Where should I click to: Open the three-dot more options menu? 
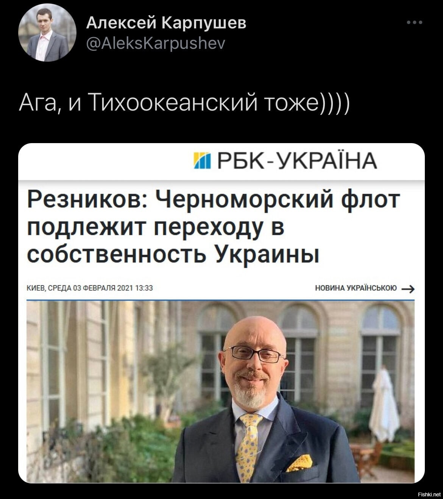click(414, 23)
